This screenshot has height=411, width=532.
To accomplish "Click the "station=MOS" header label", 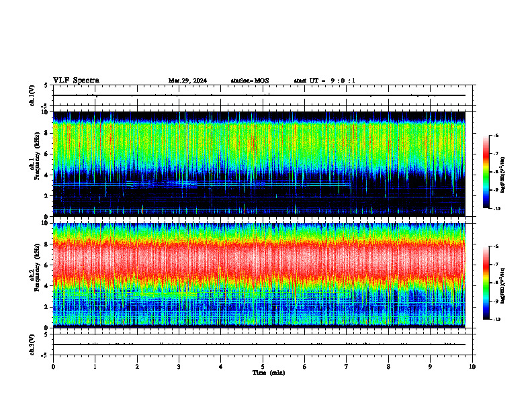I will pos(250,81).
